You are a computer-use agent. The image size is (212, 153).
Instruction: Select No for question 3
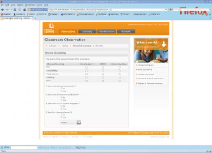[62, 97]
